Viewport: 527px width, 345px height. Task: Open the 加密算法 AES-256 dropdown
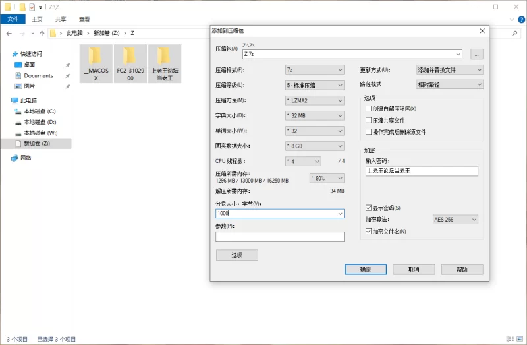click(455, 220)
